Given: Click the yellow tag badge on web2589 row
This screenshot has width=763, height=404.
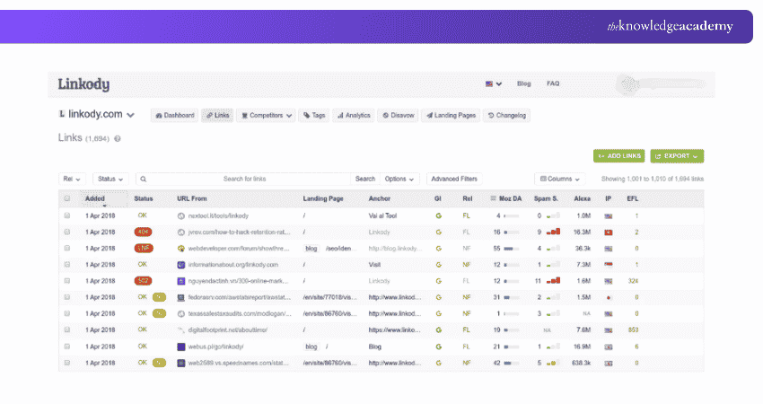Looking at the screenshot, I should point(159,363).
